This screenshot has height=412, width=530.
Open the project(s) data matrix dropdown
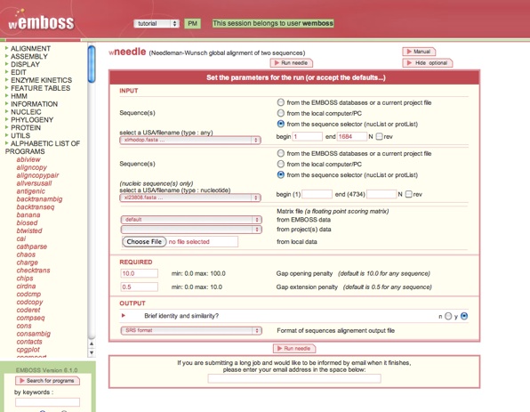pos(191,230)
